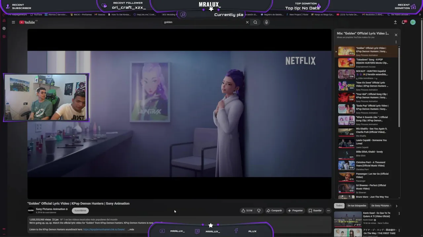This screenshot has height=237, width=423.
Task: Open the Create upload icon
Action: coord(395,22)
